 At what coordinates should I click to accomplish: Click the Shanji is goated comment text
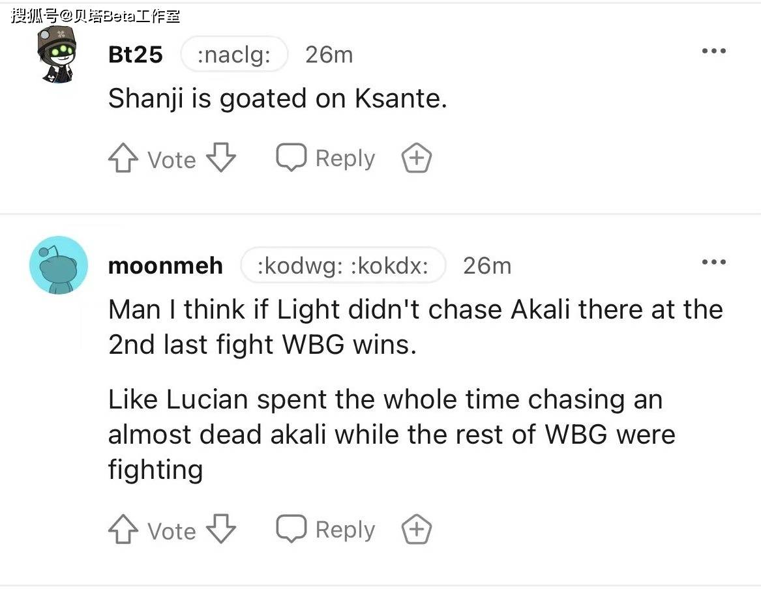277,98
